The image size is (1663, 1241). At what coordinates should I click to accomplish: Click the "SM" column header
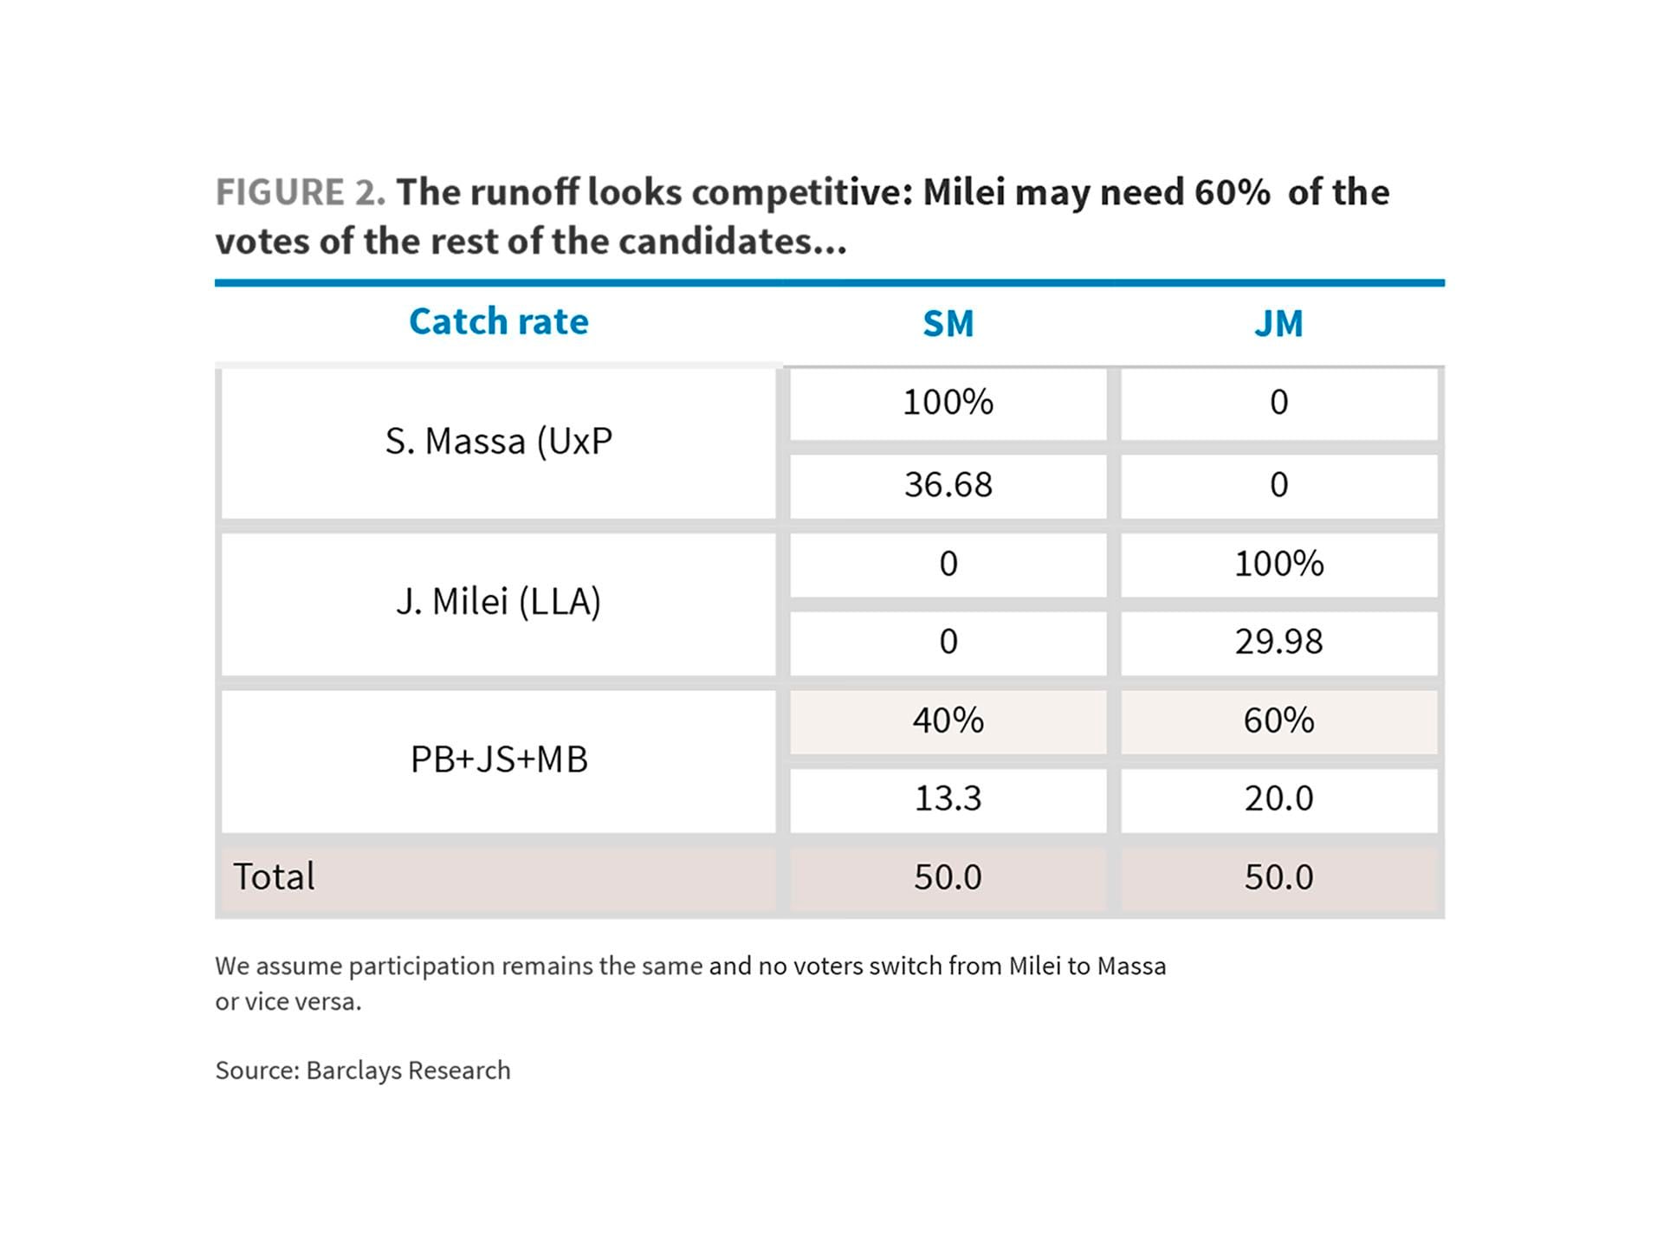click(x=948, y=324)
